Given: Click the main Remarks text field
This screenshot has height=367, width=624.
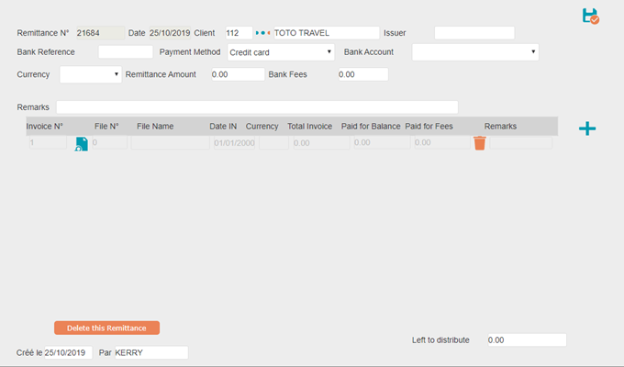Looking at the screenshot, I should point(257,107).
